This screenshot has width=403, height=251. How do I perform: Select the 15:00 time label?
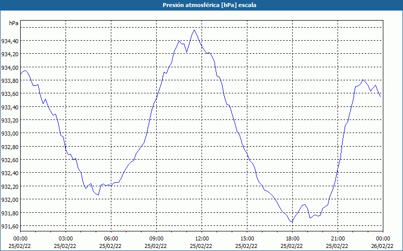(x=247, y=239)
